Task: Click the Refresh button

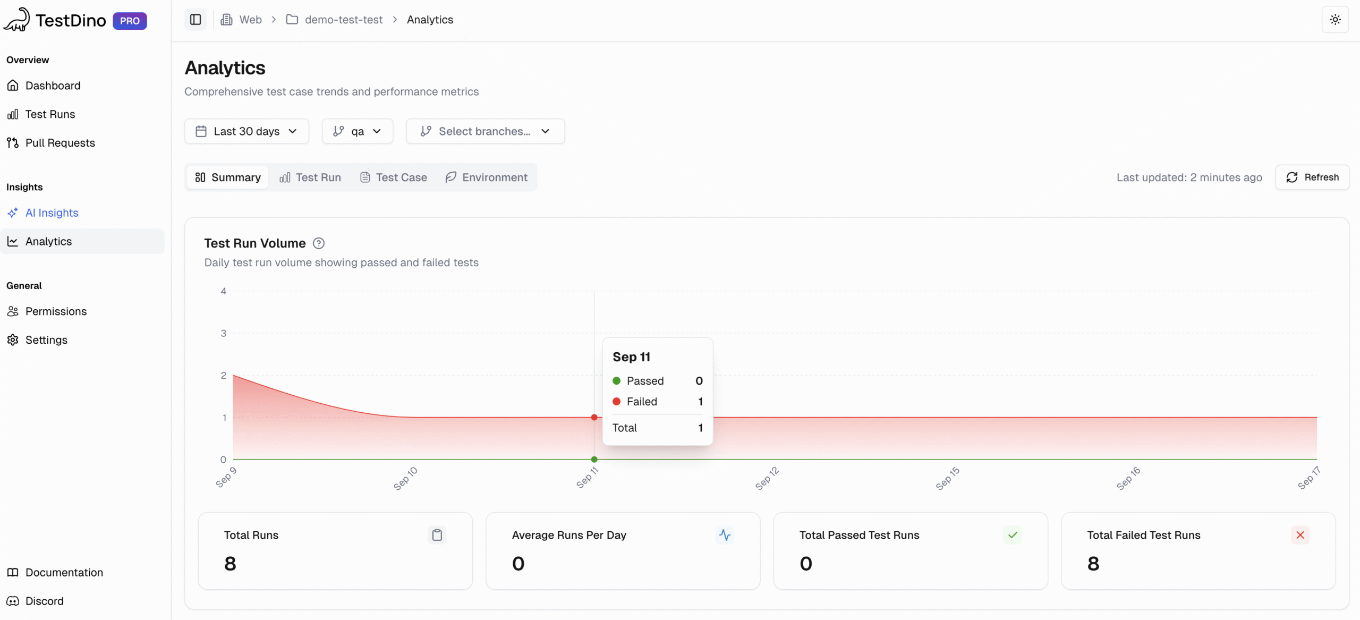Action: point(1312,177)
